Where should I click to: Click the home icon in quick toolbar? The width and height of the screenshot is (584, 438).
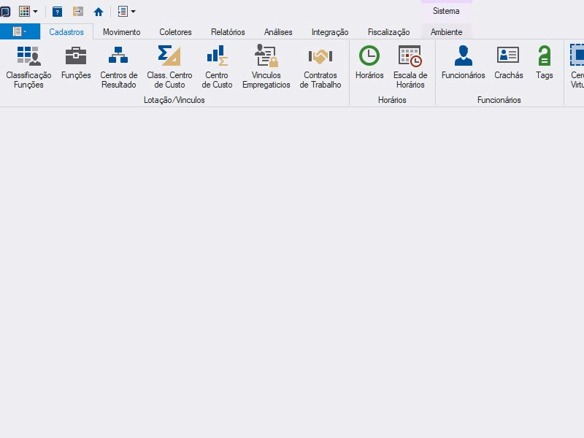99,12
